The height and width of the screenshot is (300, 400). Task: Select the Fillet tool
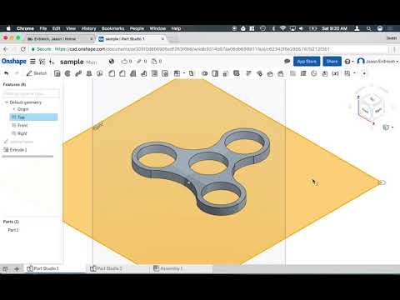pos(112,73)
